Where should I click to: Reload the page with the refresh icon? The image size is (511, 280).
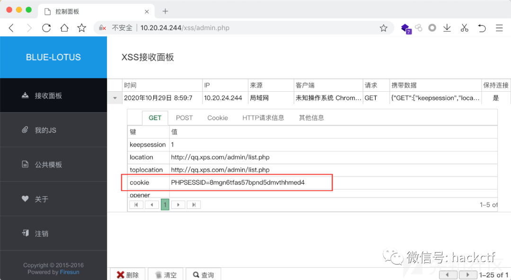[46, 28]
